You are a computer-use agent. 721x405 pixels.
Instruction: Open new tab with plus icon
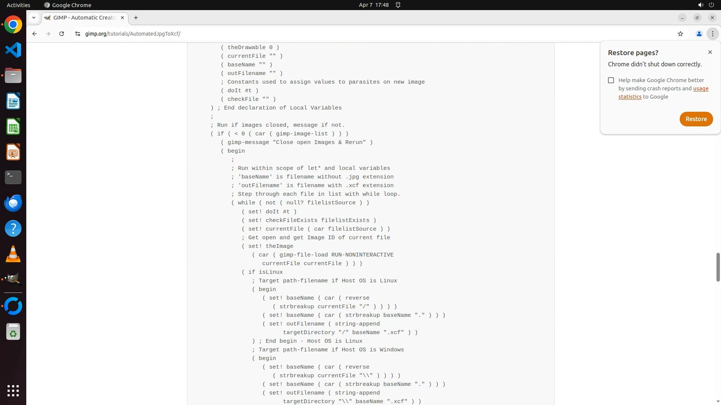coord(136,18)
